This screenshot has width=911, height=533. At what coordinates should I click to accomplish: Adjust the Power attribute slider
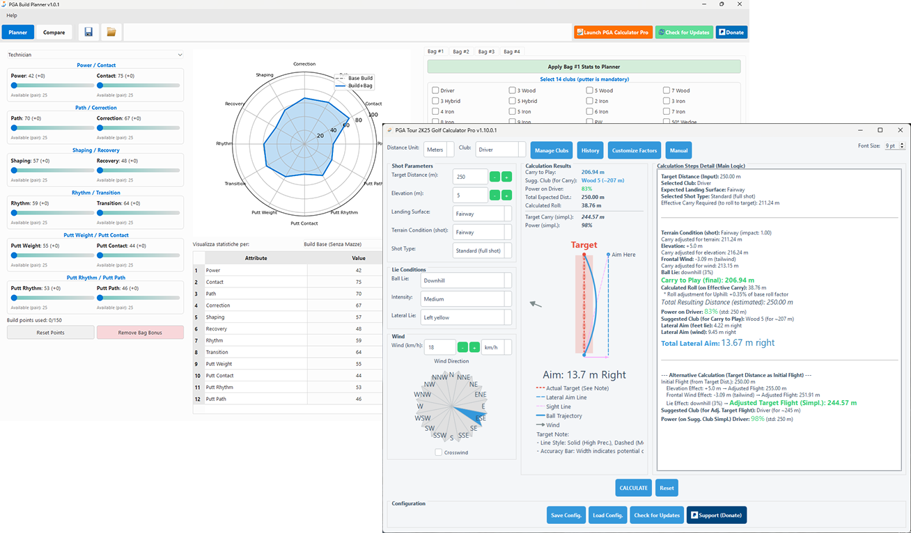coord(15,86)
